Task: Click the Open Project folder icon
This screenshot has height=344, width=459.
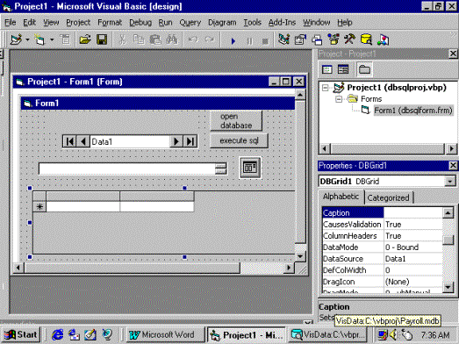Action: 85,39
